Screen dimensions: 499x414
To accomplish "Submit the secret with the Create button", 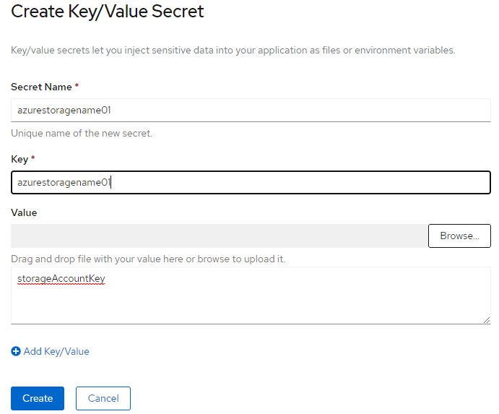I will point(38,398).
